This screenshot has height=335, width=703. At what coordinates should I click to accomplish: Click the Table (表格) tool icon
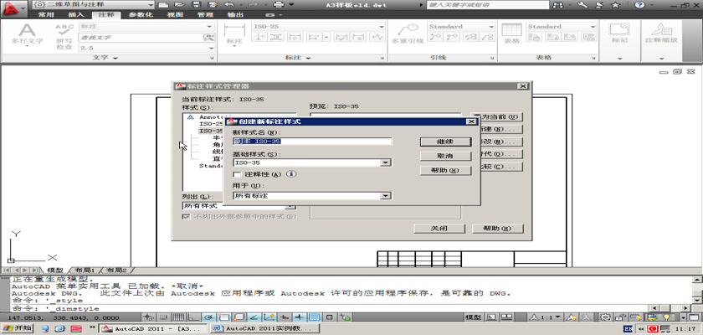coord(511,34)
